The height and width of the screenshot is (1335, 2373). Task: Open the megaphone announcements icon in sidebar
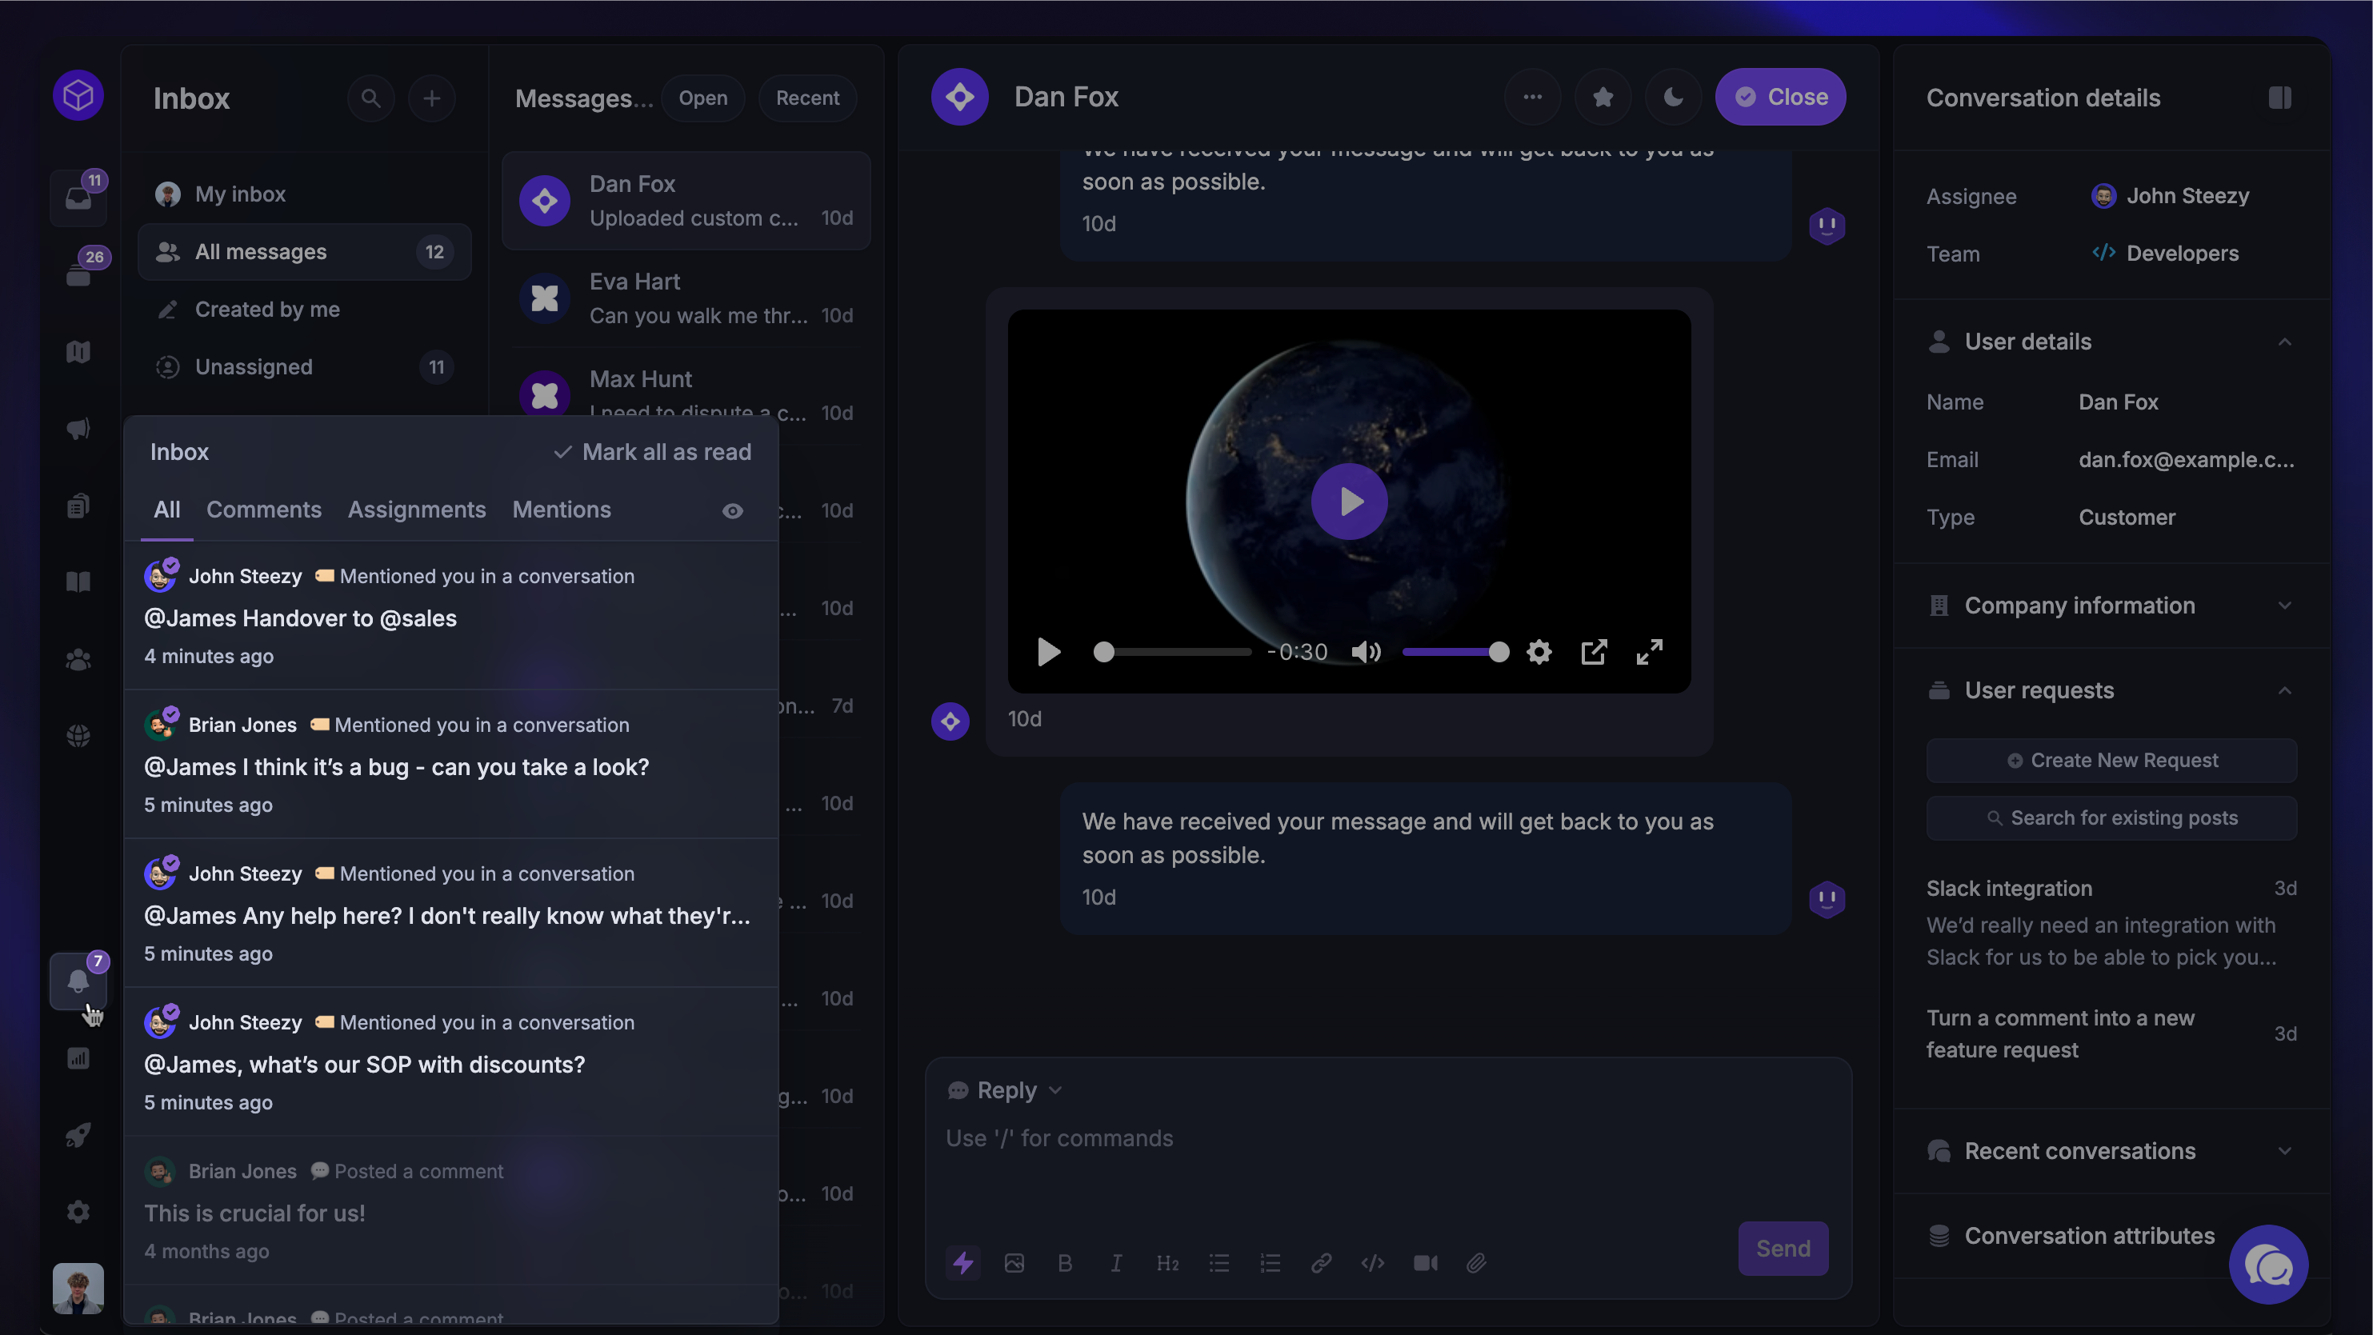pyautogui.click(x=78, y=428)
